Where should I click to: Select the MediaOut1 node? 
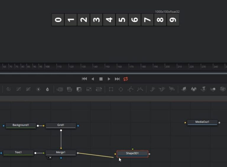pos(202,123)
